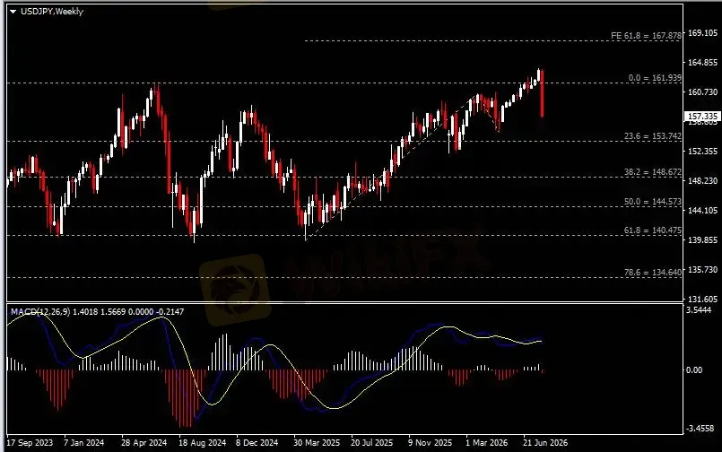
Task: Select the USDJPY,Weekly chart label
Action: coord(52,12)
